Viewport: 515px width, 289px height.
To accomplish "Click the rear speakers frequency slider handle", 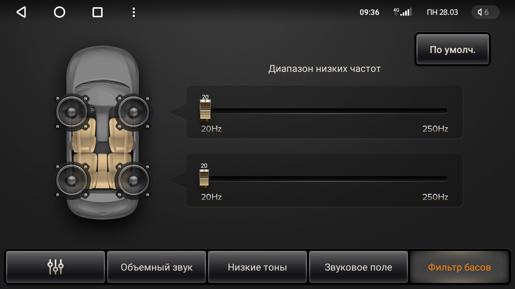I will (x=204, y=178).
